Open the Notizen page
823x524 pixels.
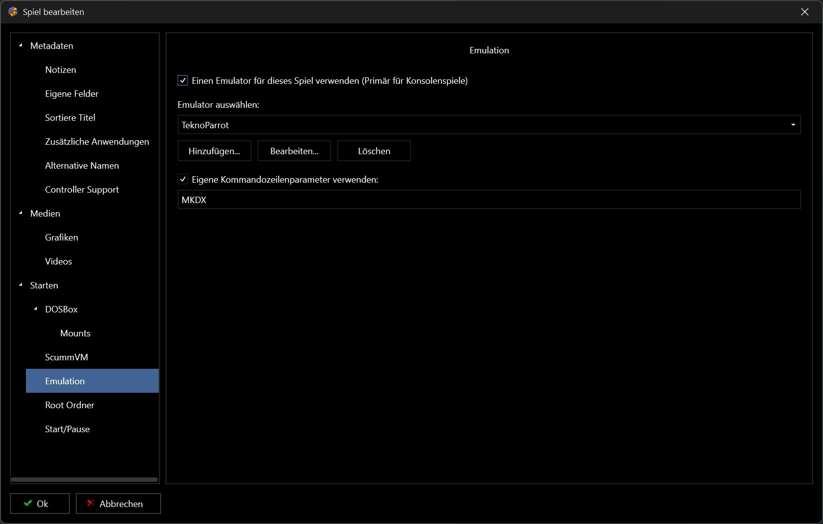coord(60,69)
